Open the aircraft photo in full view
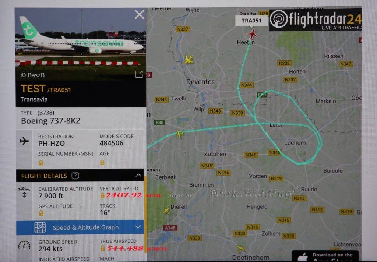 tap(139, 74)
